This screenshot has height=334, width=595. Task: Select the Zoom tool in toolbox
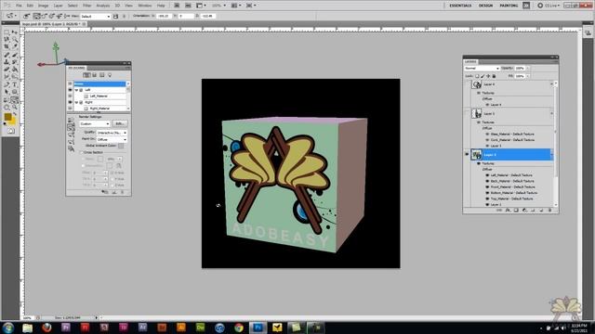click(15, 108)
